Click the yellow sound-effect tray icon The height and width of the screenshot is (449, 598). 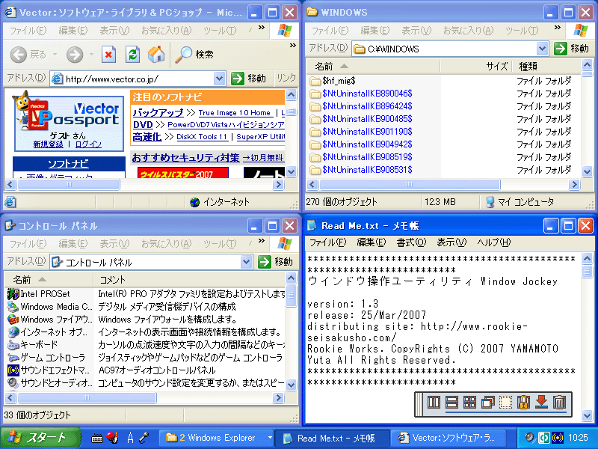tap(557, 437)
